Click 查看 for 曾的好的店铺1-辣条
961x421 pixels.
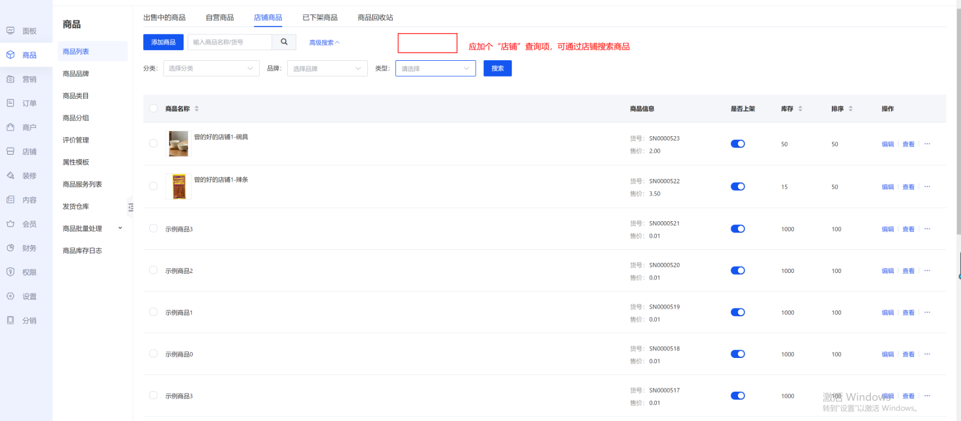pos(909,187)
